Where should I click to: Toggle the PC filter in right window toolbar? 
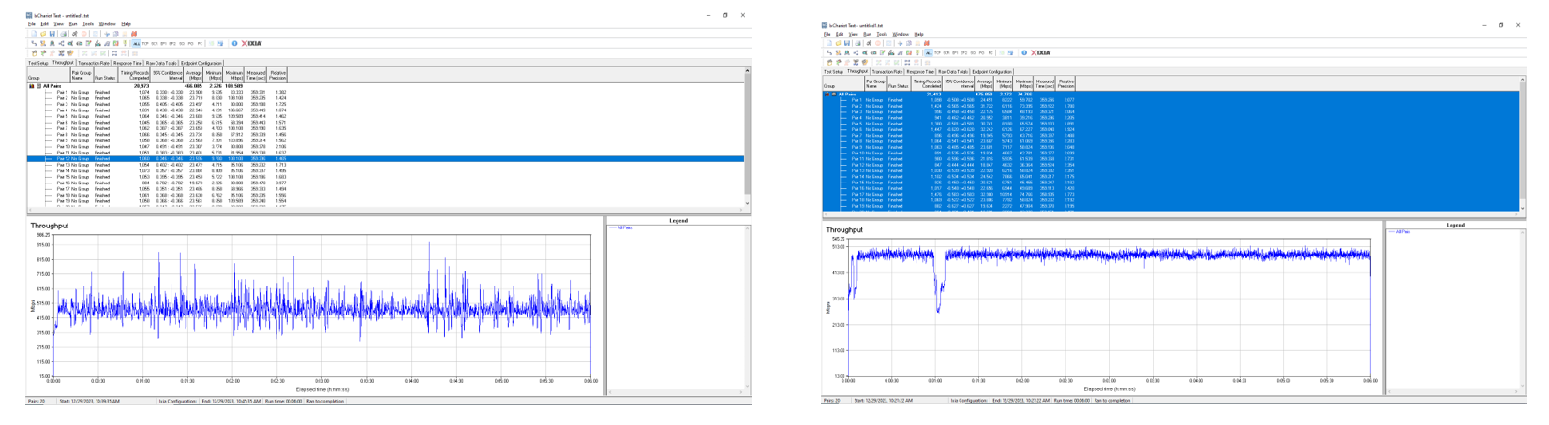[x=990, y=53]
